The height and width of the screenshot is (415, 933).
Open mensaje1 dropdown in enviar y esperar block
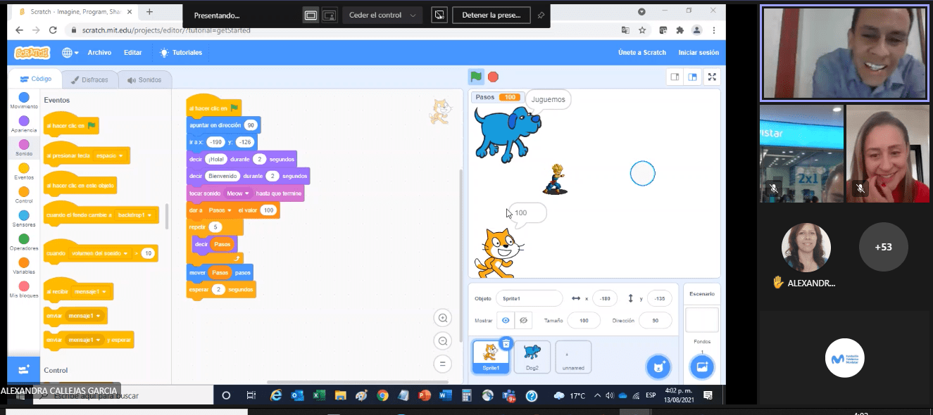84,340
